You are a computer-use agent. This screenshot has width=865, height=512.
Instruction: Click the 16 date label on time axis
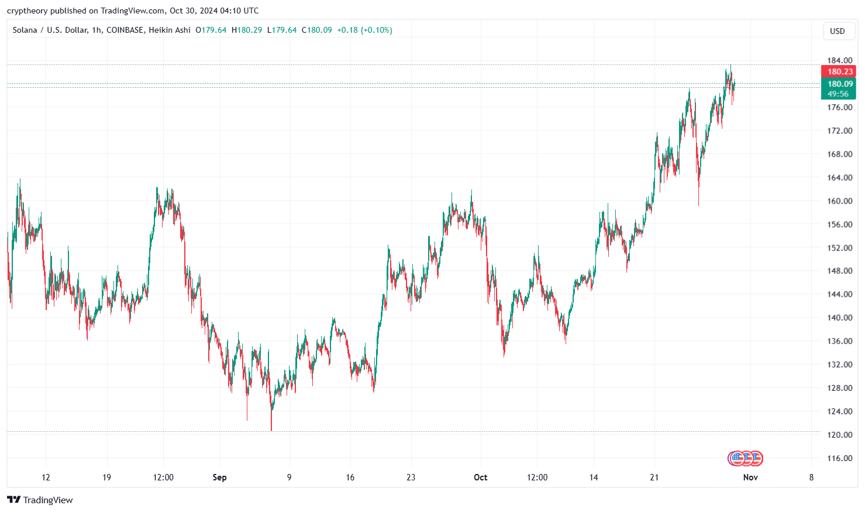pos(350,477)
